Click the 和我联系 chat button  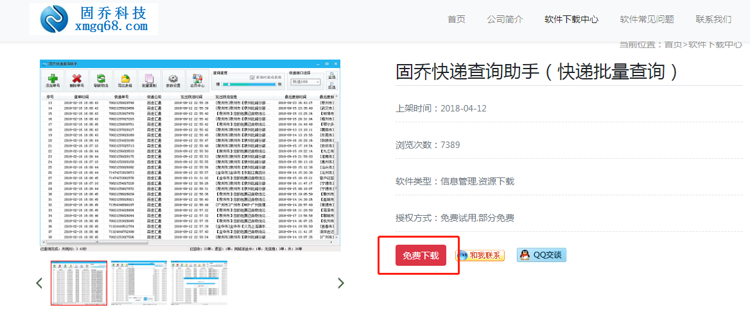480,255
